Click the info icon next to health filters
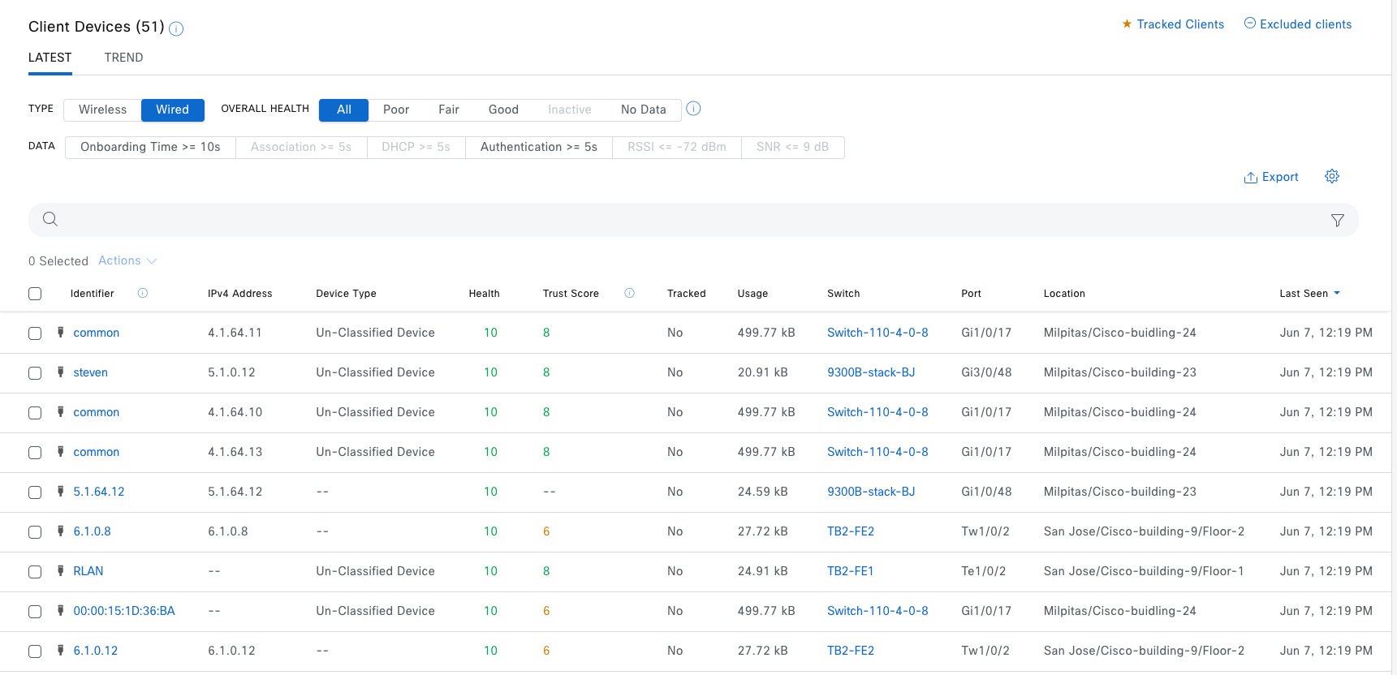The height and width of the screenshot is (675, 1397). pyautogui.click(x=693, y=109)
